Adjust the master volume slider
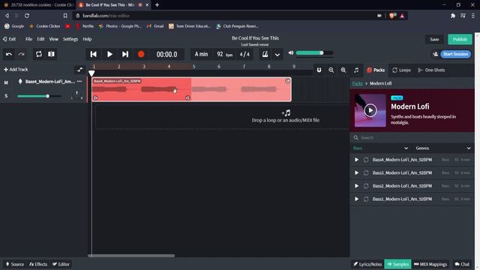 pyautogui.click(x=314, y=53)
